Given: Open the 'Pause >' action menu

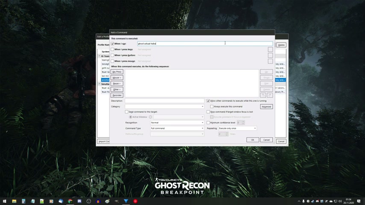Looking at the screenshot, I should pyautogui.click(x=117, y=83).
